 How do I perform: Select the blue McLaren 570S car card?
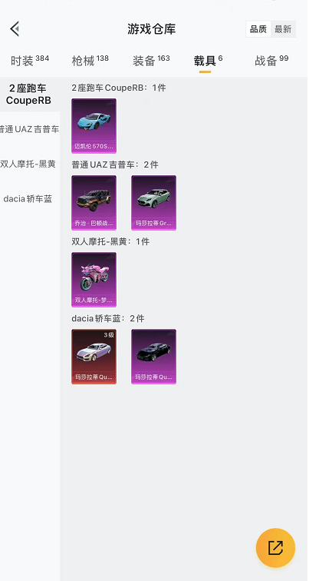[94, 125]
